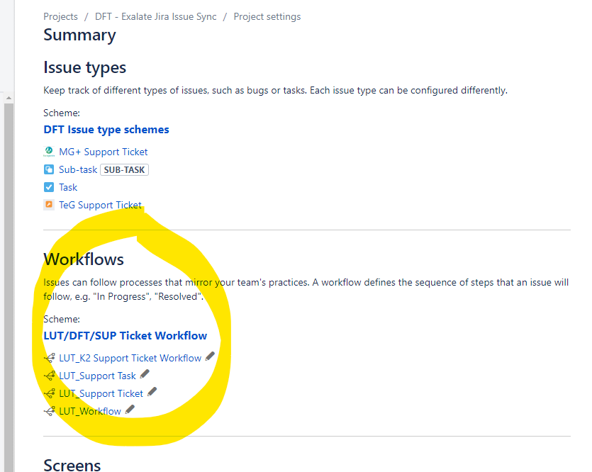This screenshot has height=472, width=592.
Task: Click the Screens section heading
Action: pyautogui.click(x=72, y=465)
